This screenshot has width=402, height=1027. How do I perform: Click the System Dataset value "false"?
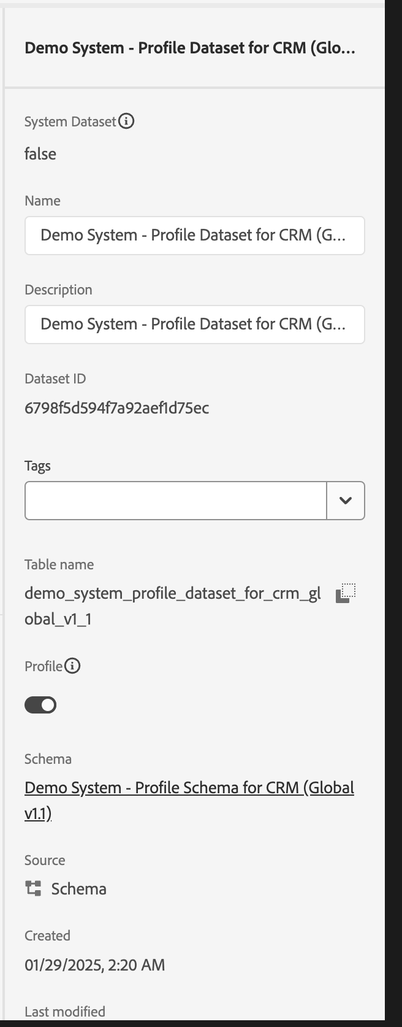point(40,154)
